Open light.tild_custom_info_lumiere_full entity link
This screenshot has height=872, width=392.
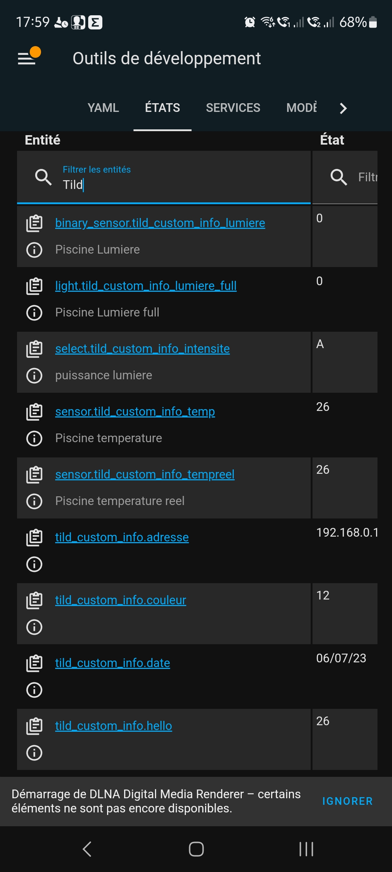tap(146, 286)
